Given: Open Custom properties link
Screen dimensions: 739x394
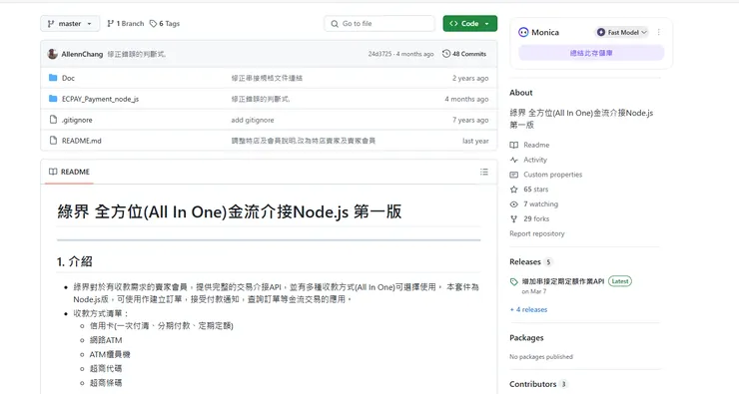Looking at the screenshot, I should coord(553,175).
